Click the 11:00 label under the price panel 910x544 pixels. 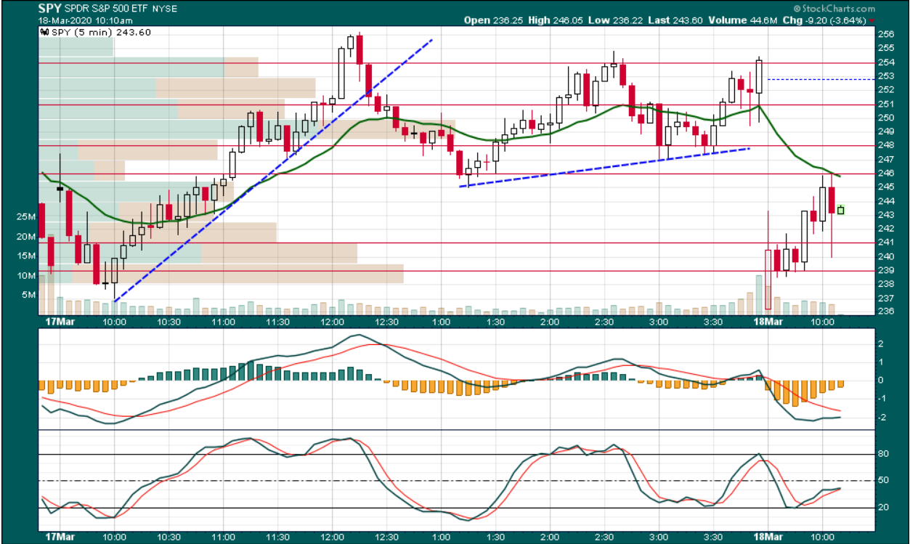[x=223, y=321]
